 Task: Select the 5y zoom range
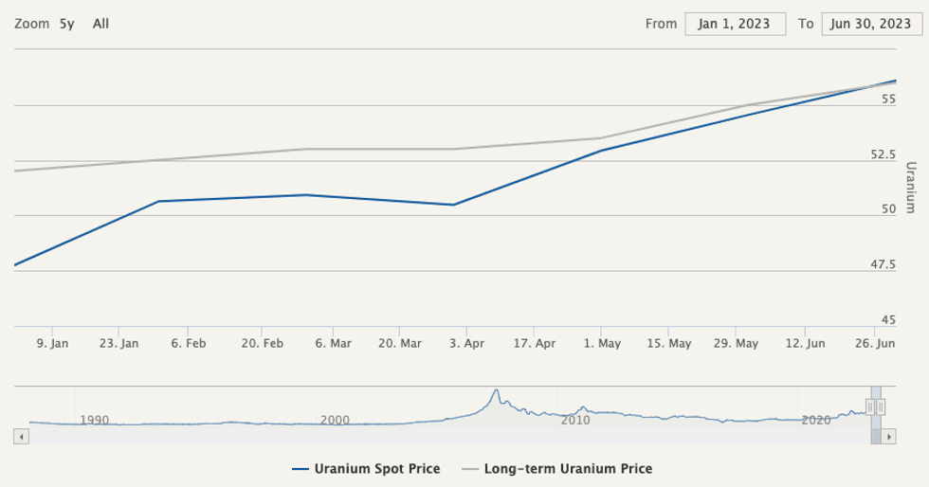66,24
